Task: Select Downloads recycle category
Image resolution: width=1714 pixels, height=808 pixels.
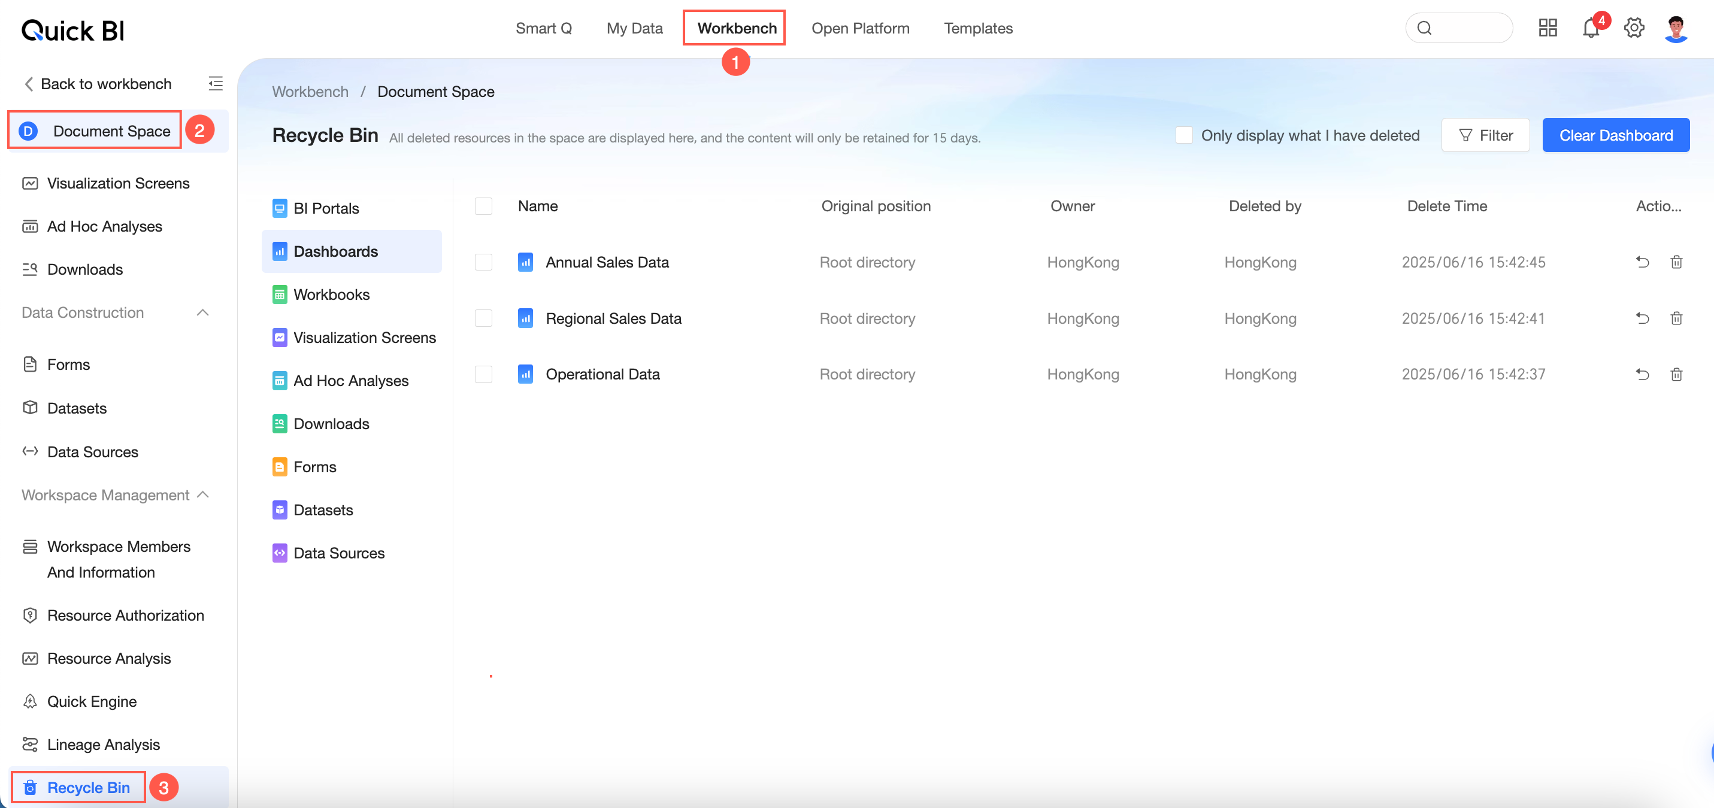Action: coord(352,424)
